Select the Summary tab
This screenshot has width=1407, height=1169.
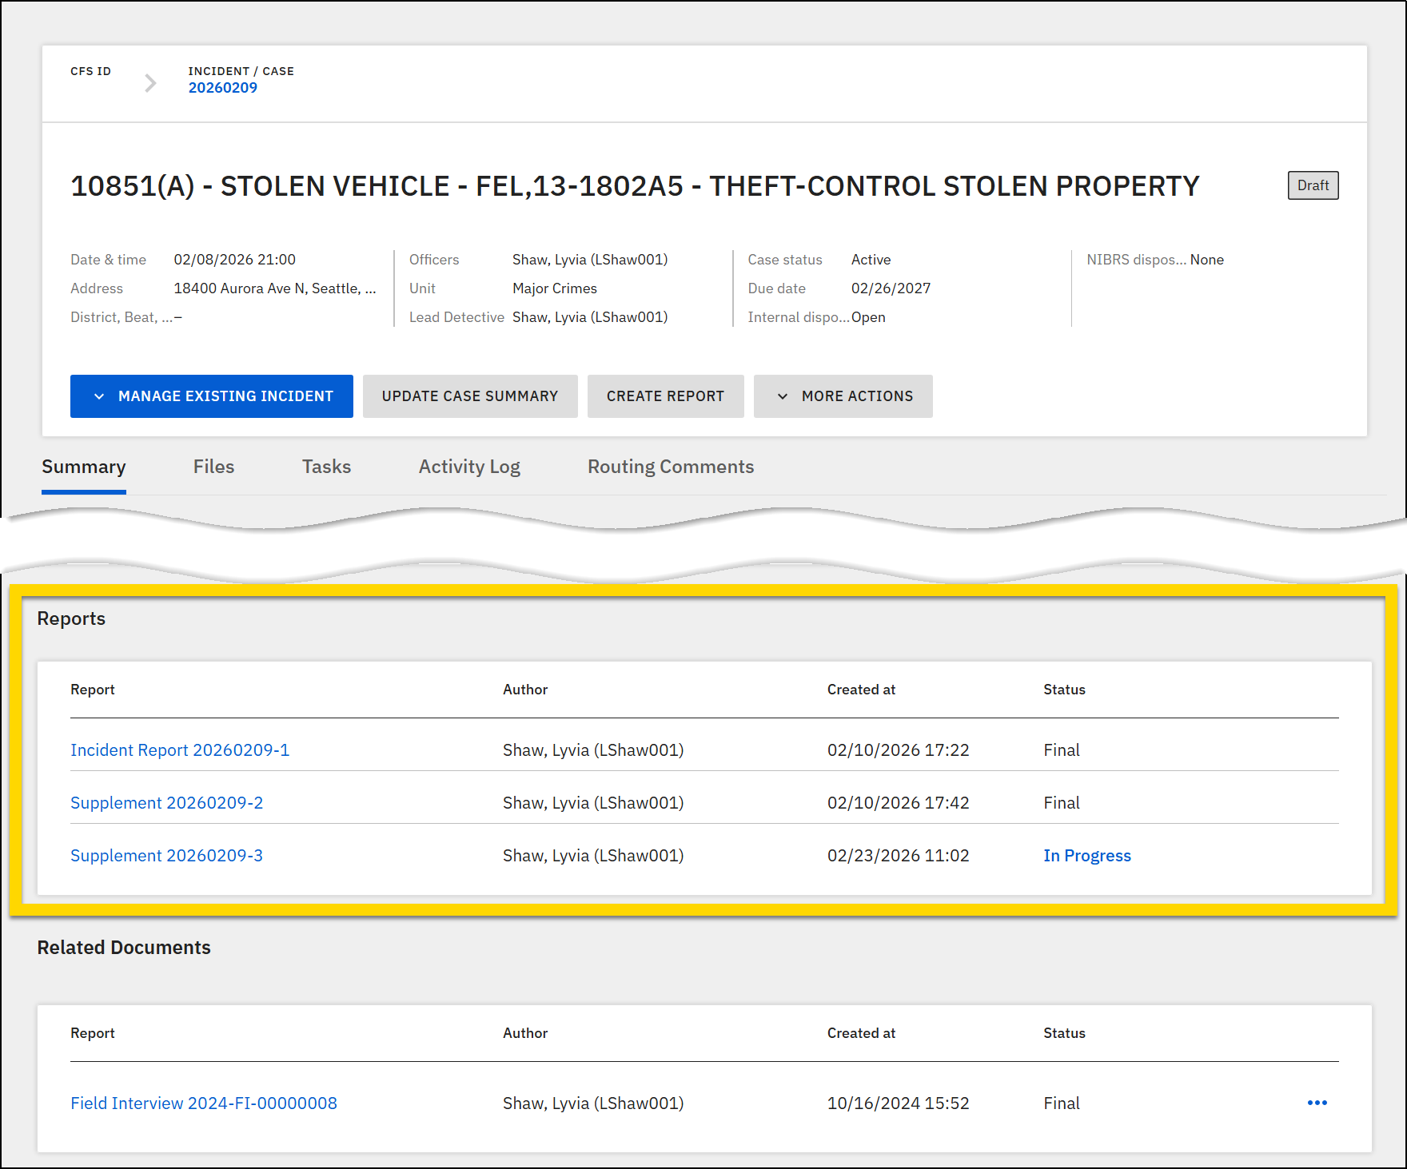(83, 467)
